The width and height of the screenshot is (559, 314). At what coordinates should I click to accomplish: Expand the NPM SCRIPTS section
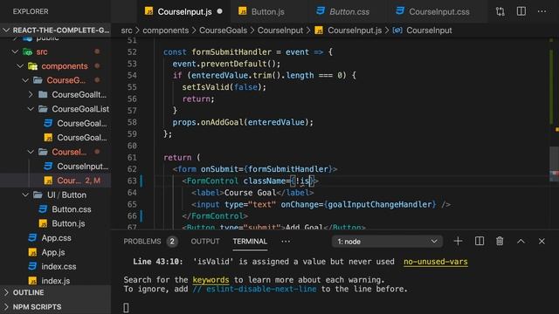pyautogui.click(x=6, y=307)
